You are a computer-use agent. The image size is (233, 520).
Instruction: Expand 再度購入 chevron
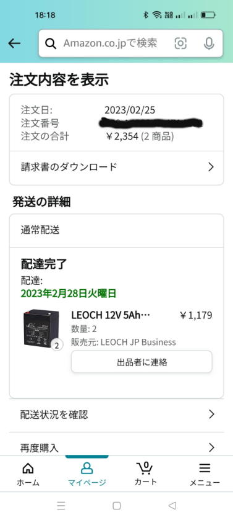click(211, 448)
